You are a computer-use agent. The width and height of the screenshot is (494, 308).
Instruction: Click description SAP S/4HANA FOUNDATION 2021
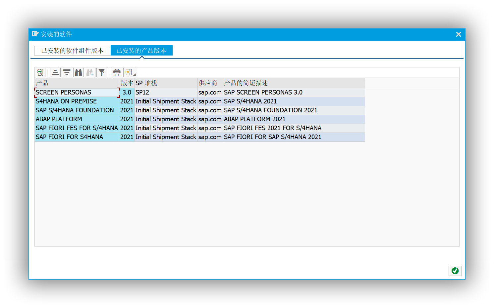(294, 110)
